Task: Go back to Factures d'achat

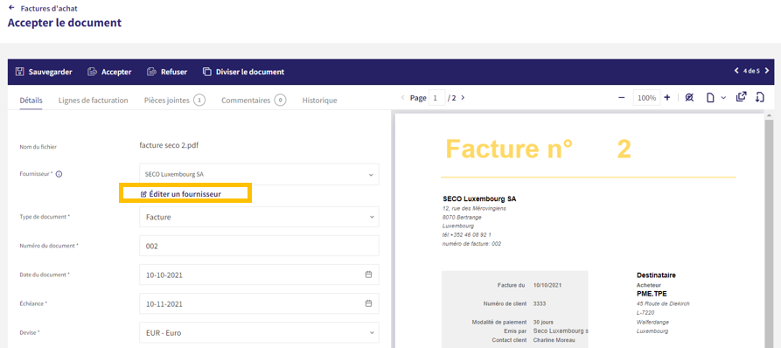Action: click(49, 9)
